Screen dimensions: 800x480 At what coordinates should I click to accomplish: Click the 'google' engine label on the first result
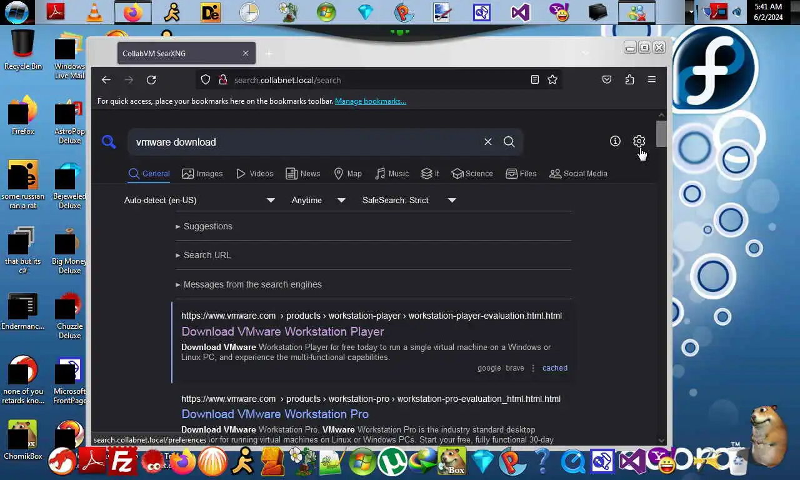pos(489,368)
